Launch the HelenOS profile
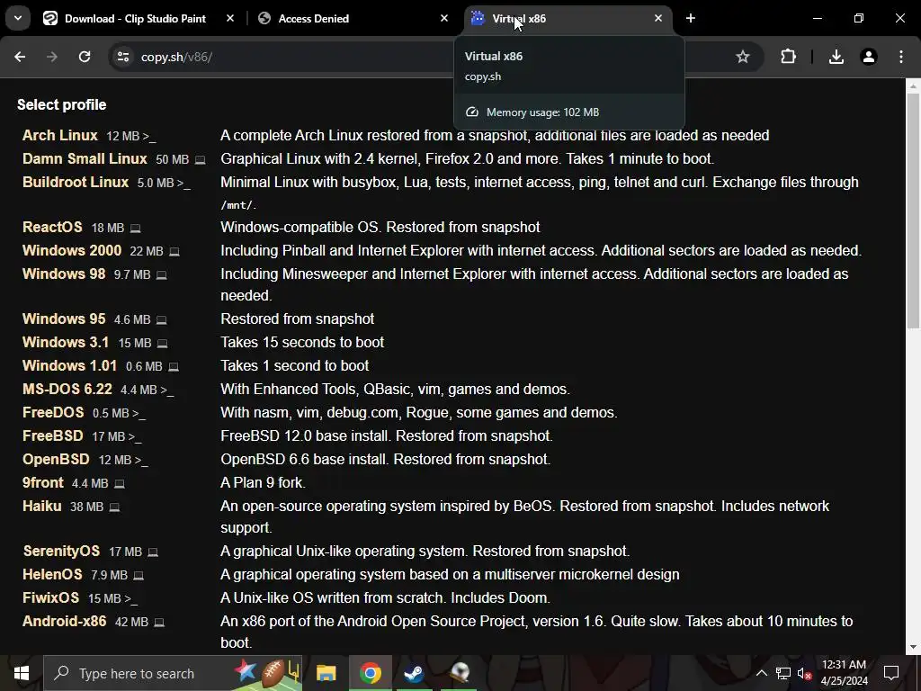The image size is (921, 691). tap(52, 575)
